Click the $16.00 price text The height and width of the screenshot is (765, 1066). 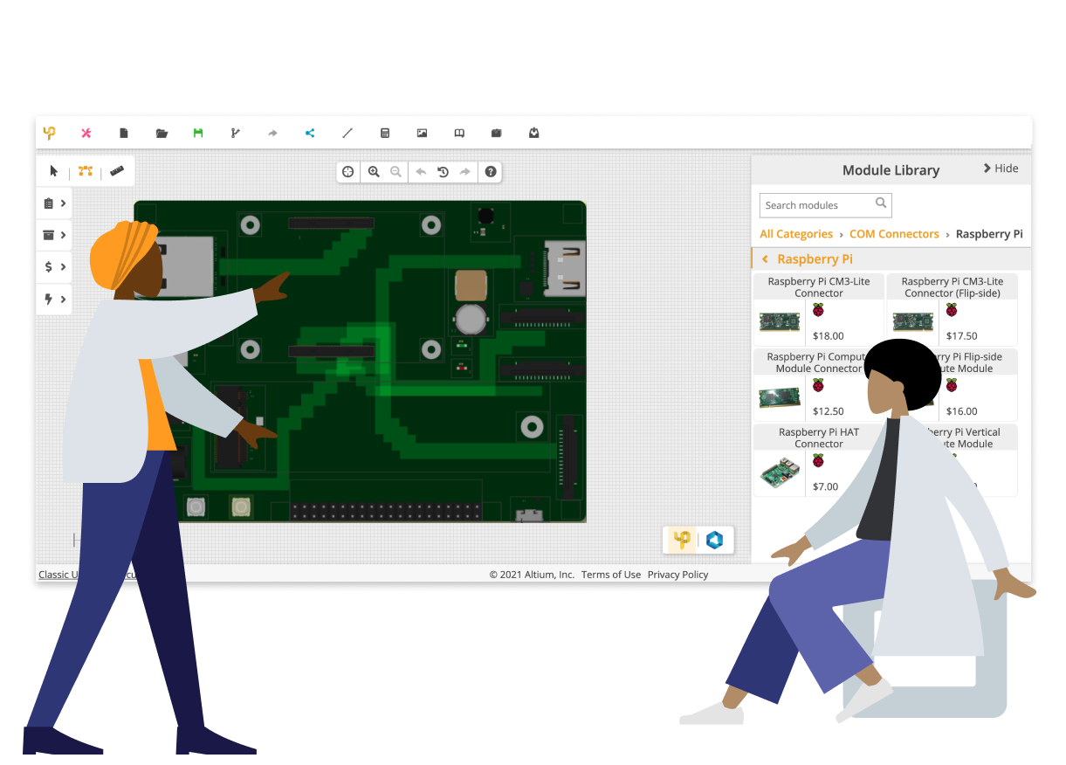tap(961, 411)
